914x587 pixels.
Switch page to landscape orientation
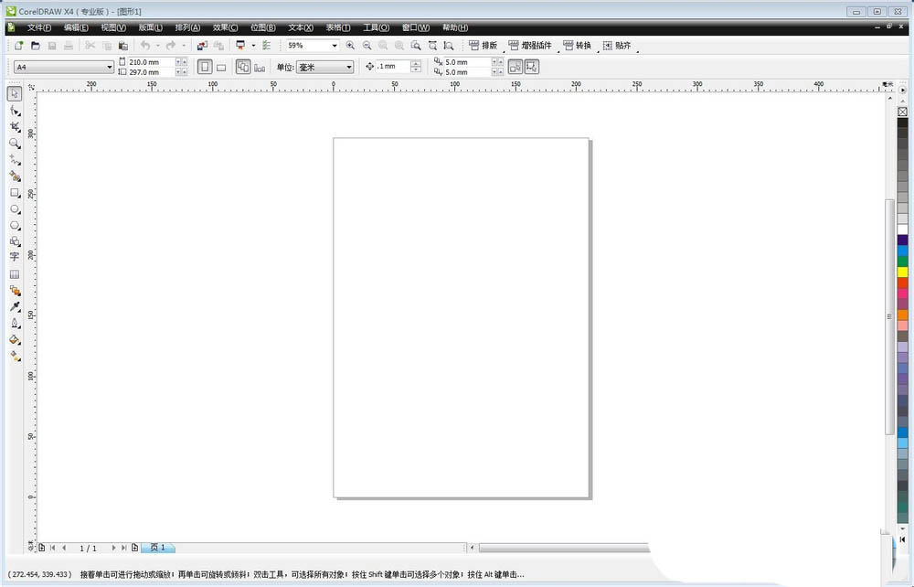(x=221, y=67)
